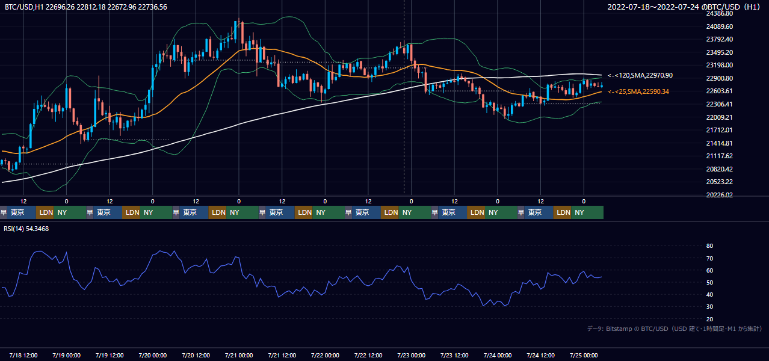Select the 7/23 12:00 date label
This screenshot has width=769, height=361.
click(x=455, y=355)
